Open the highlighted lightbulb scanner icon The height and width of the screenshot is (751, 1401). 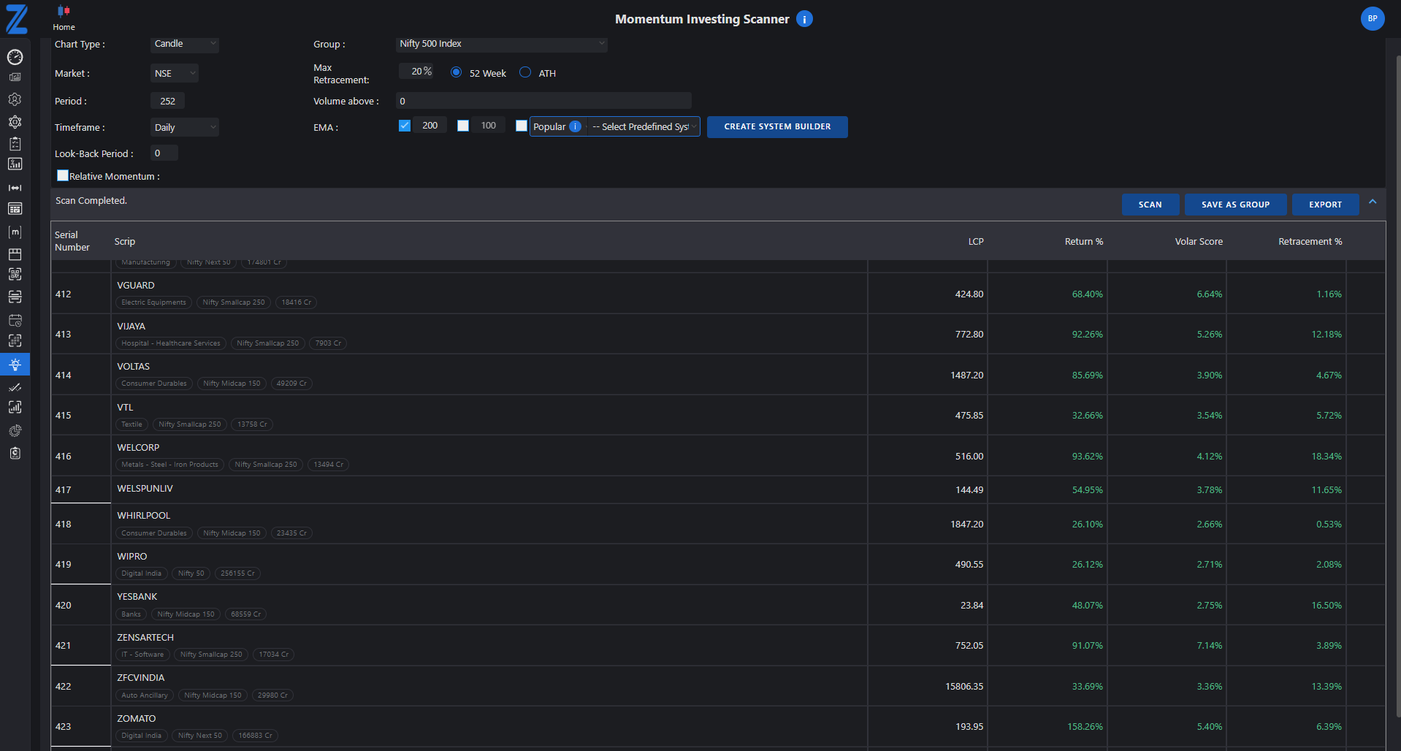click(x=15, y=364)
